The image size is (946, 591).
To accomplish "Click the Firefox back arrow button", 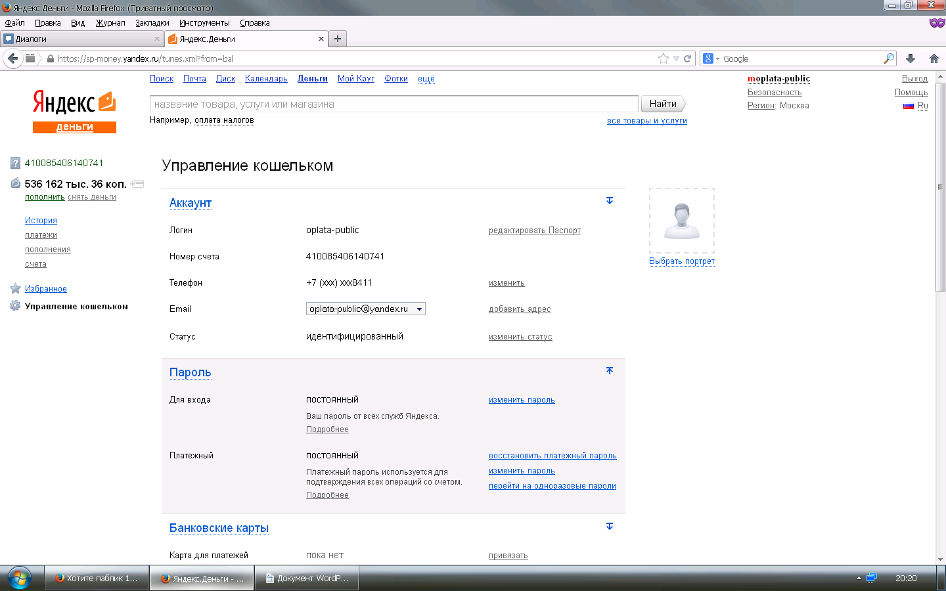I will [12, 58].
